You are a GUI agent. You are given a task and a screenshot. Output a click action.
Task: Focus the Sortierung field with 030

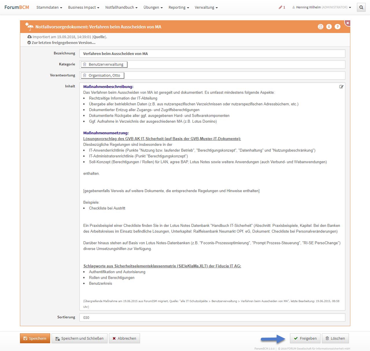pos(212,317)
